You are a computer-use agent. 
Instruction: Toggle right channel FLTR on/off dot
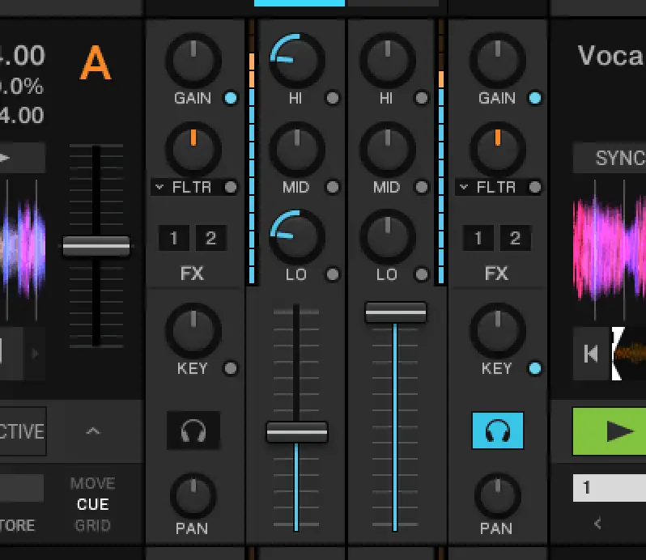click(x=535, y=188)
